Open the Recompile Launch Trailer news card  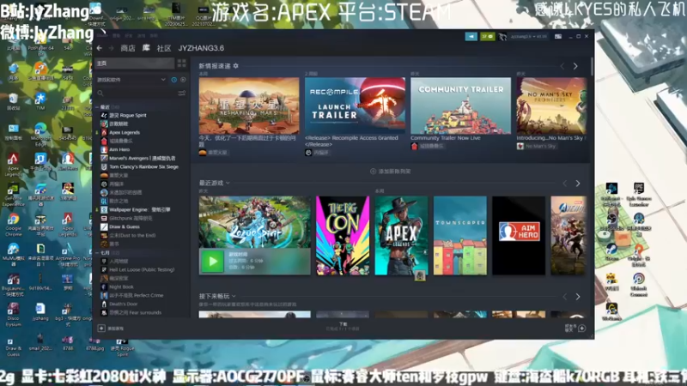355,106
